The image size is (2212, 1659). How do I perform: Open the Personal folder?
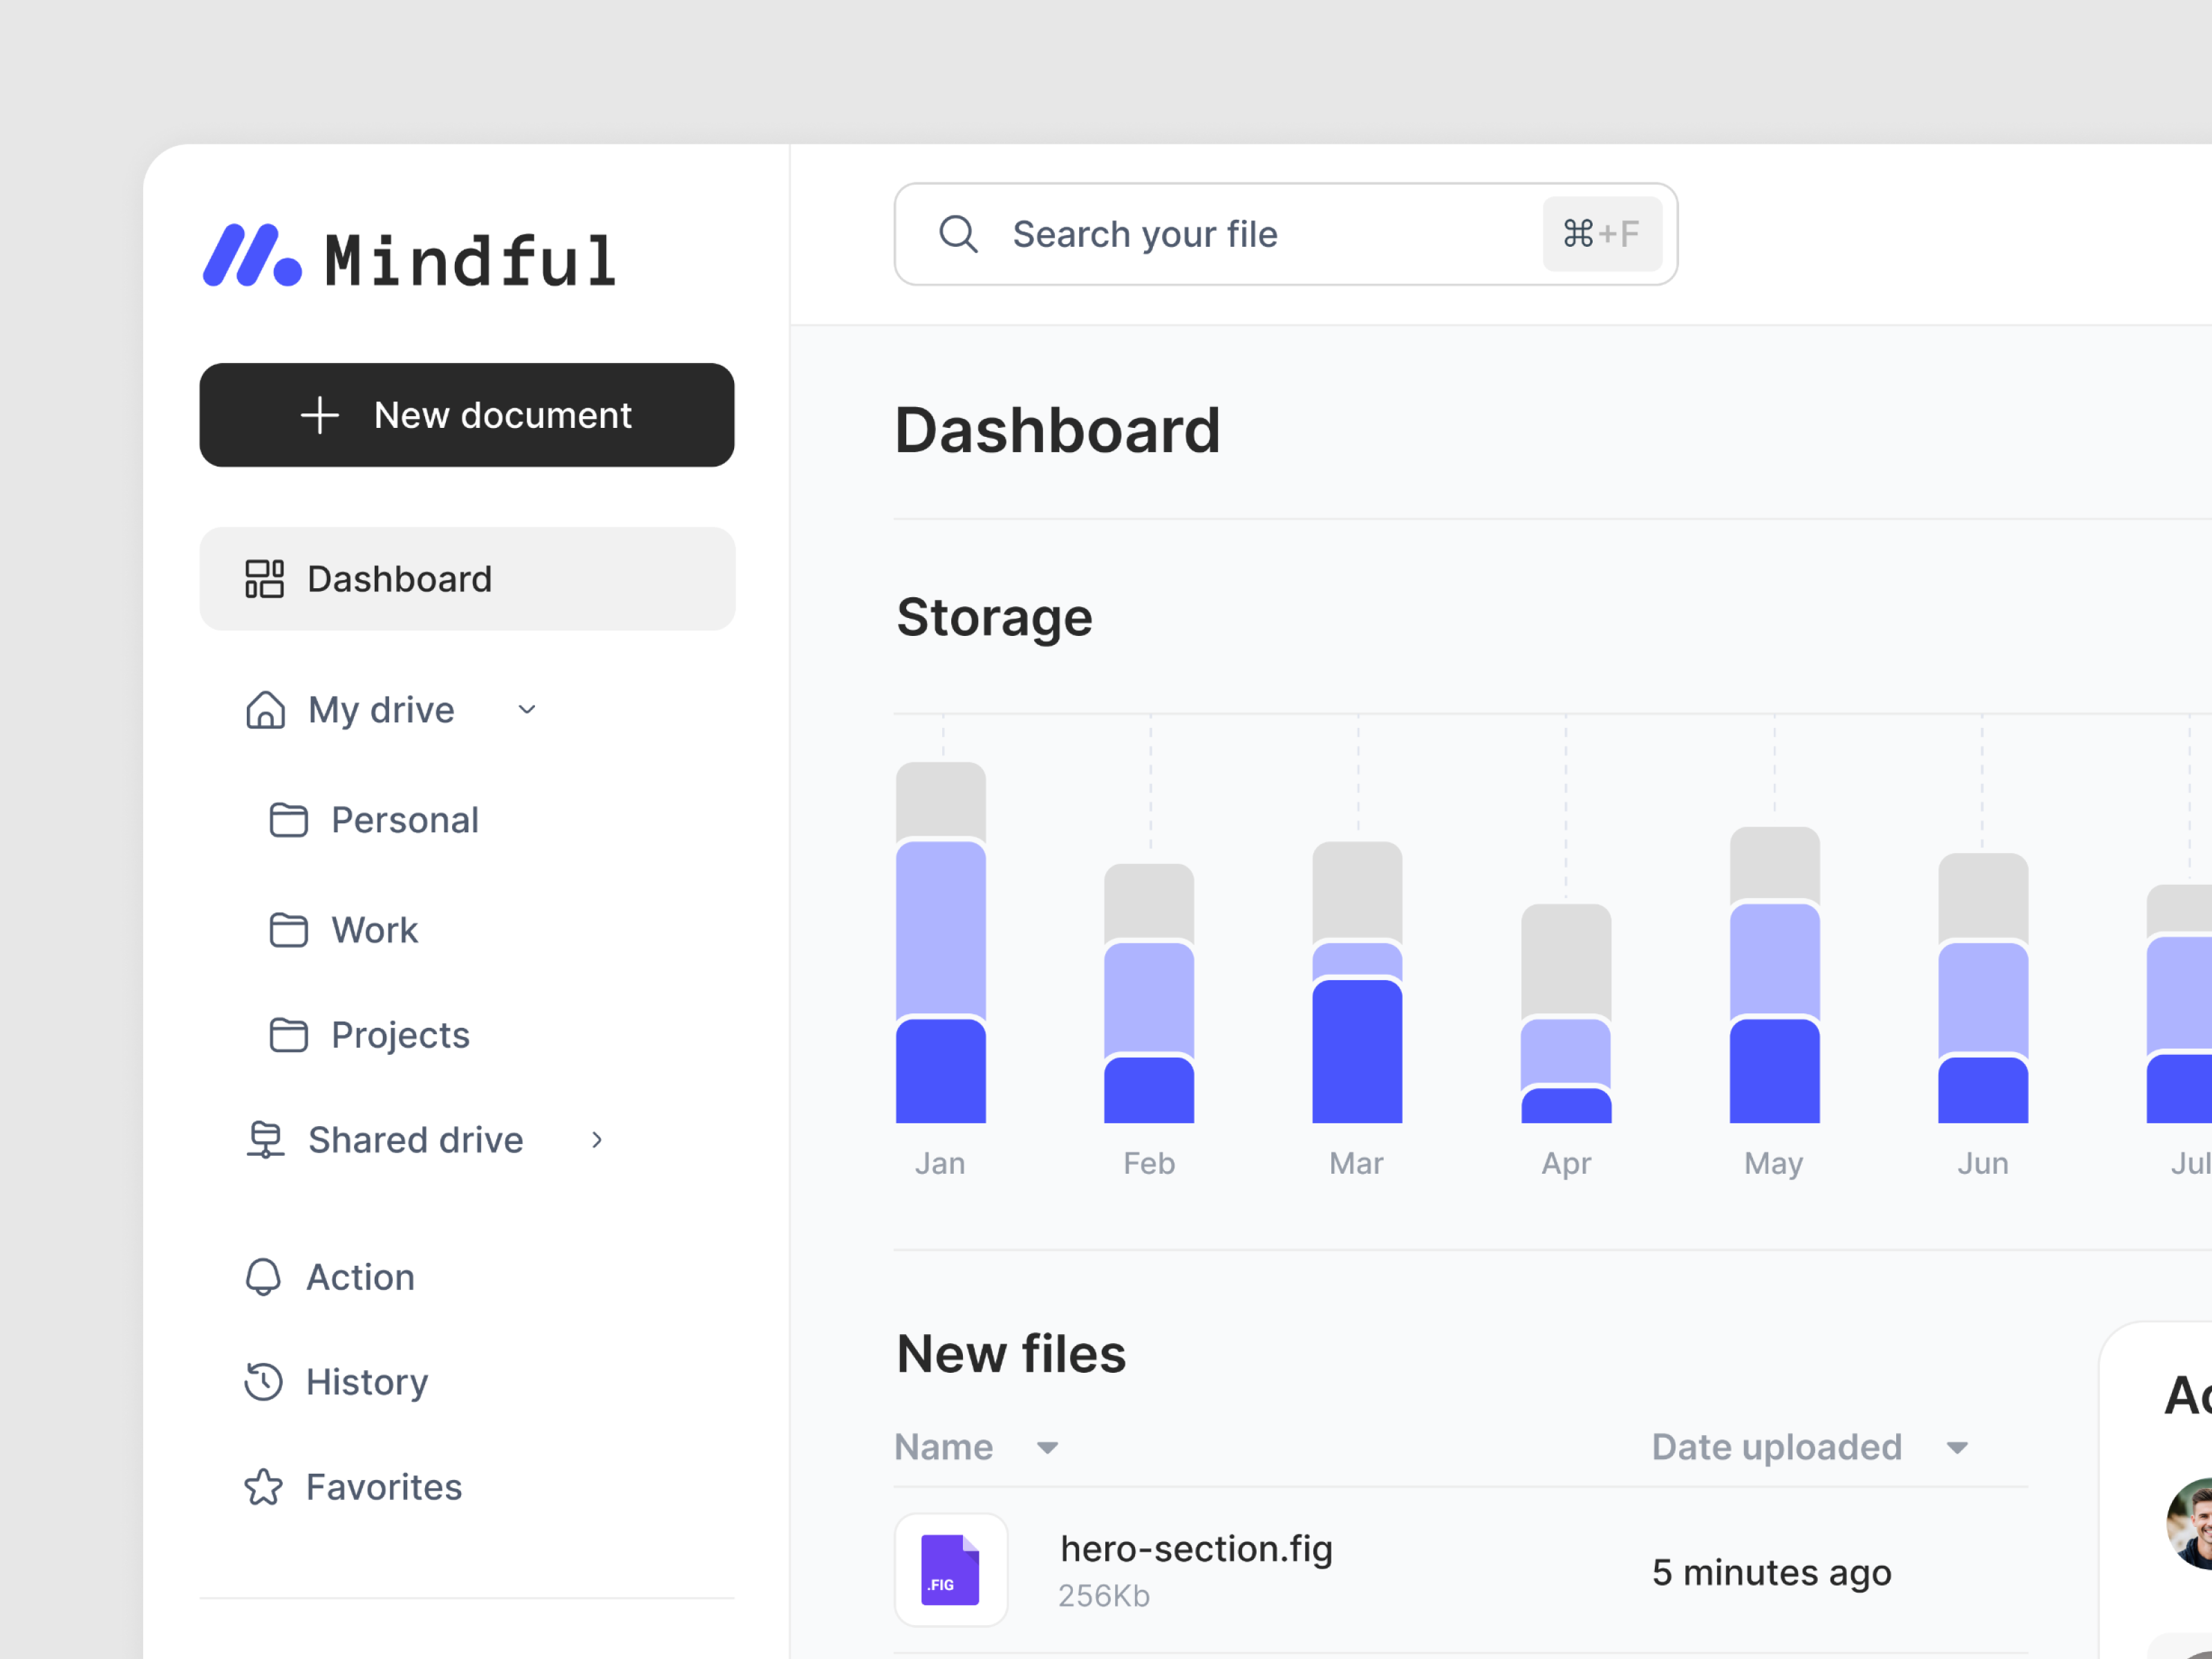coord(405,820)
